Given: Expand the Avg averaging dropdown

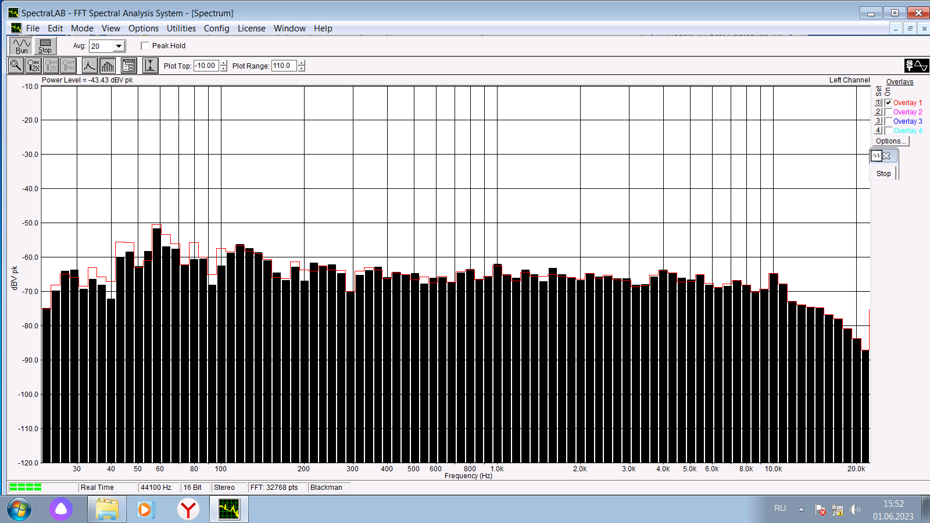Looking at the screenshot, I should click(x=119, y=46).
